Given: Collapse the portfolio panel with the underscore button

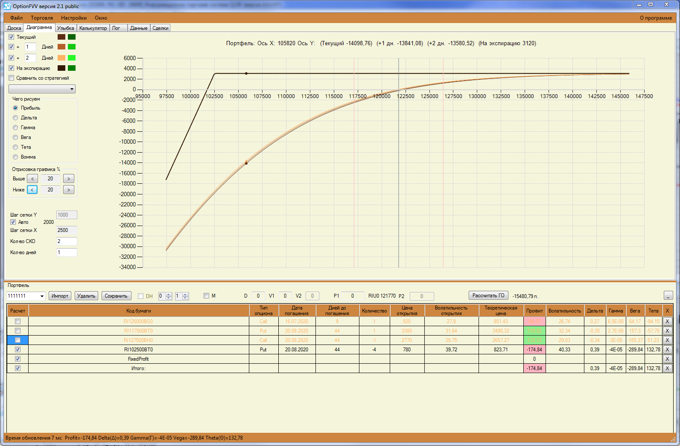Looking at the screenshot, I should [x=668, y=295].
